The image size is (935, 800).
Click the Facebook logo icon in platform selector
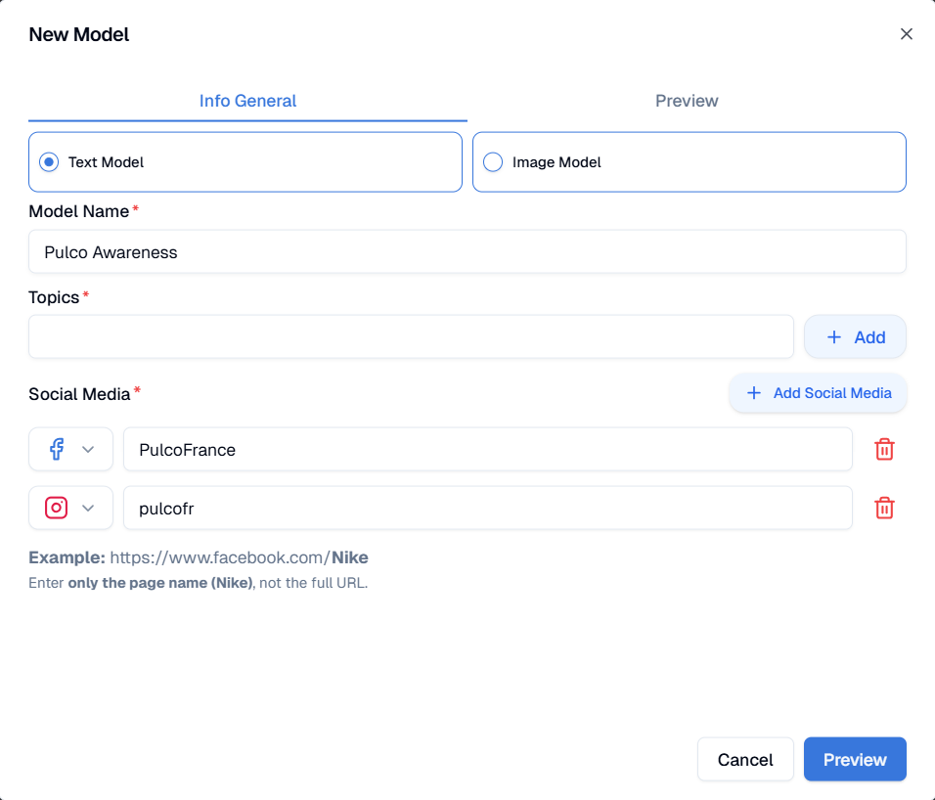tap(57, 449)
